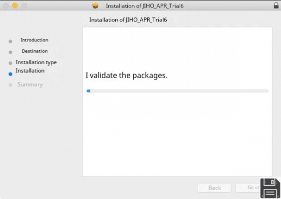Open the Installation type step

pyautogui.click(x=36, y=62)
